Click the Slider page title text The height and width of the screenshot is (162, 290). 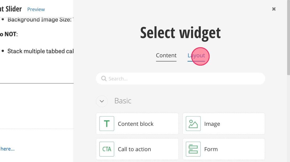point(11,9)
